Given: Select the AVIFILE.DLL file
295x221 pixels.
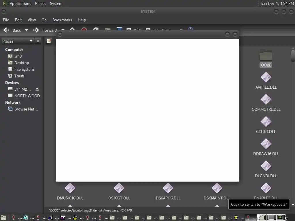Looking at the screenshot, I should pos(266,81).
